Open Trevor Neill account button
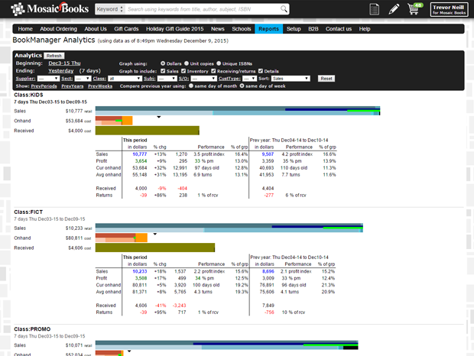 click(x=449, y=9)
